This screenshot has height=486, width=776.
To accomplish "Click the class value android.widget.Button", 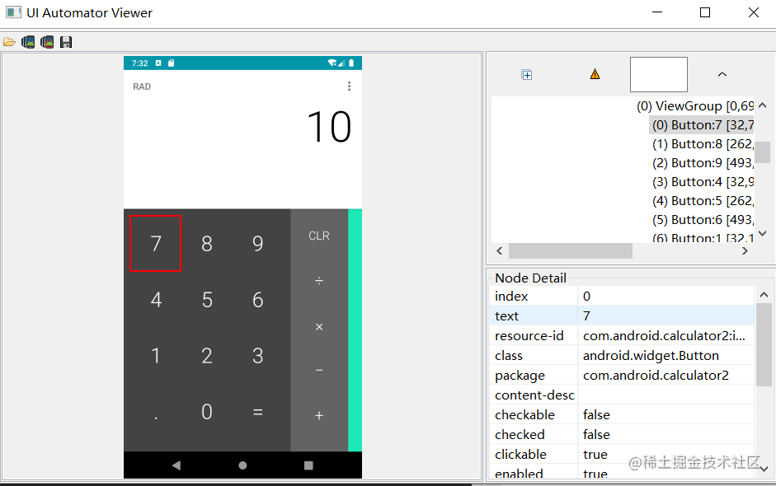I will pos(651,356).
